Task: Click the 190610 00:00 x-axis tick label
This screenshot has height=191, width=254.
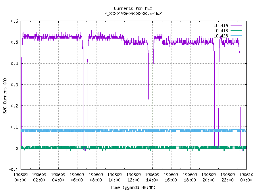Action: [246, 177]
